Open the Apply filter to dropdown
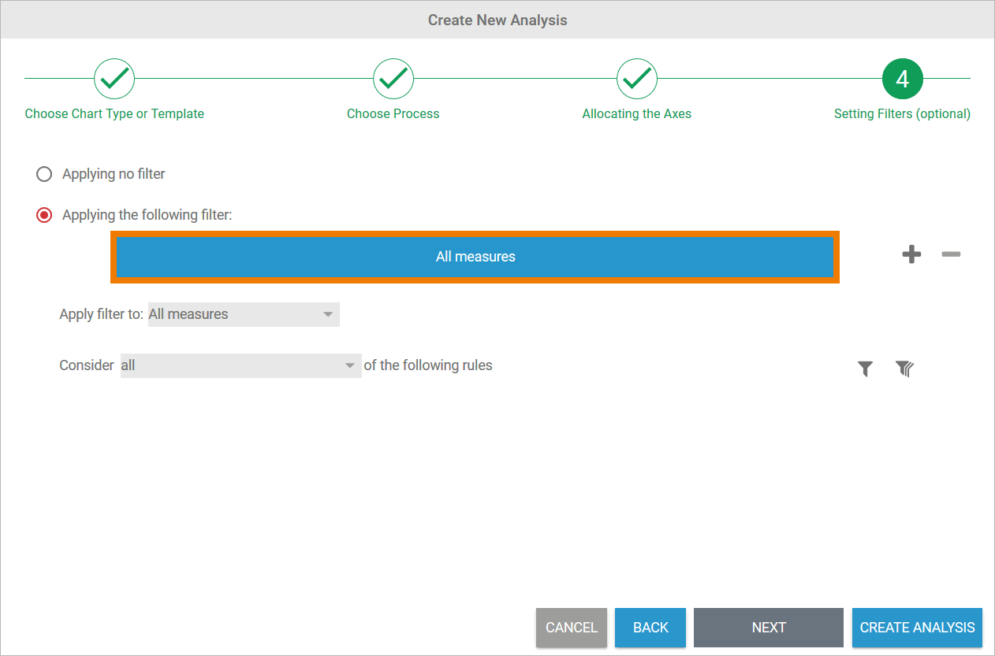This screenshot has height=656, width=995. (244, 314)
